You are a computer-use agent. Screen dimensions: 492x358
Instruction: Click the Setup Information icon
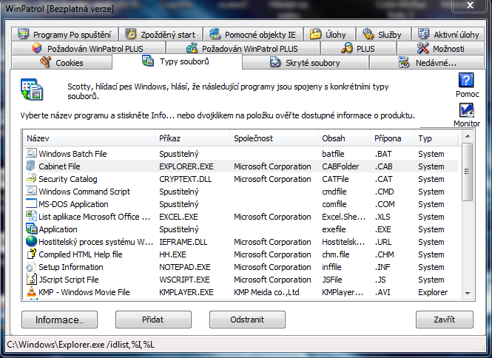click(x=31, y=267)
